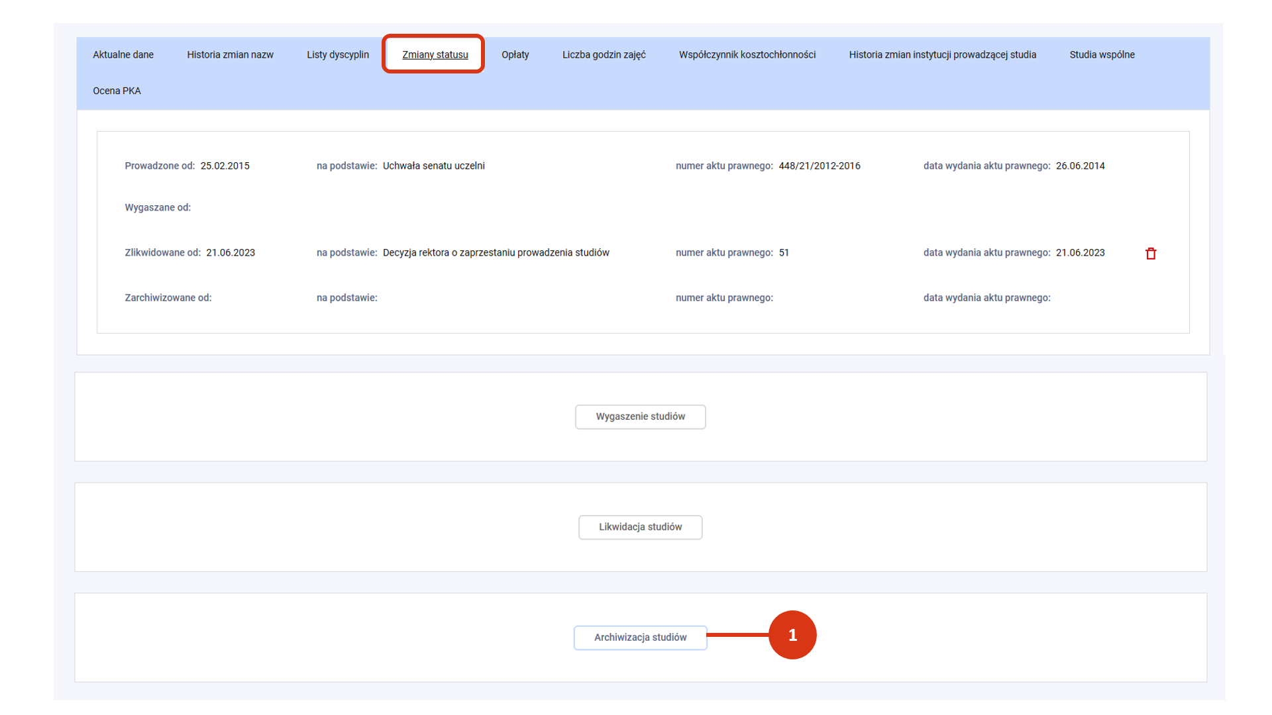Delete the Zlikwidowane record with trash icon
The height and width of the screenshot is (715, 1272).
click(x=1151, y=254)
